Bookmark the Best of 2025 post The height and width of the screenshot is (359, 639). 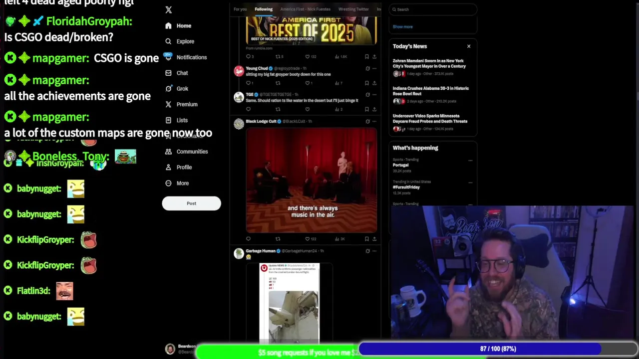click(367, 57)
